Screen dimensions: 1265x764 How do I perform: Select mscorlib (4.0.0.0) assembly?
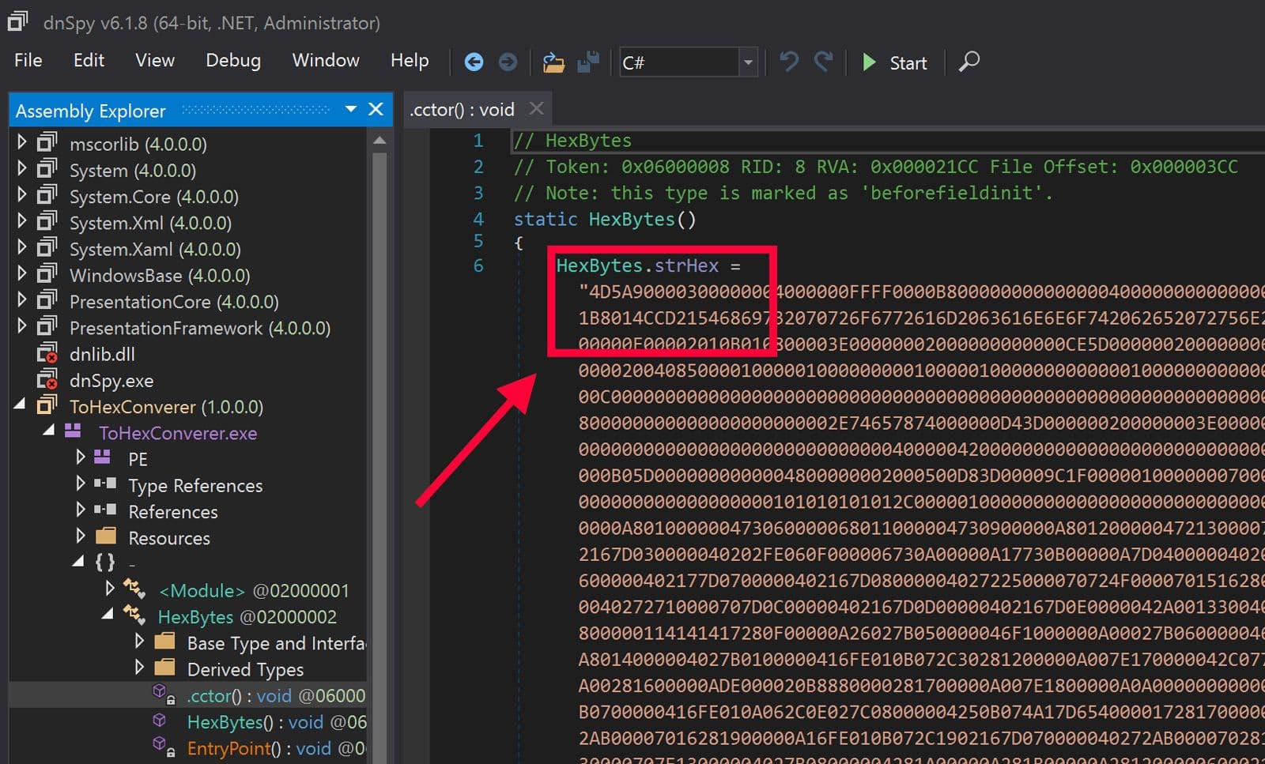[138, 144]
